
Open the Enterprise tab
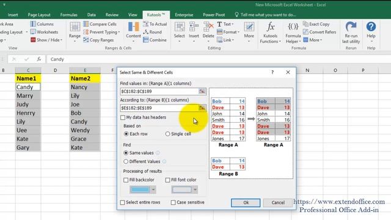click(184, 15)
